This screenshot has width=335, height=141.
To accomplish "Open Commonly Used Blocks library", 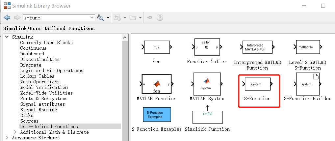I will click(46, 42).
